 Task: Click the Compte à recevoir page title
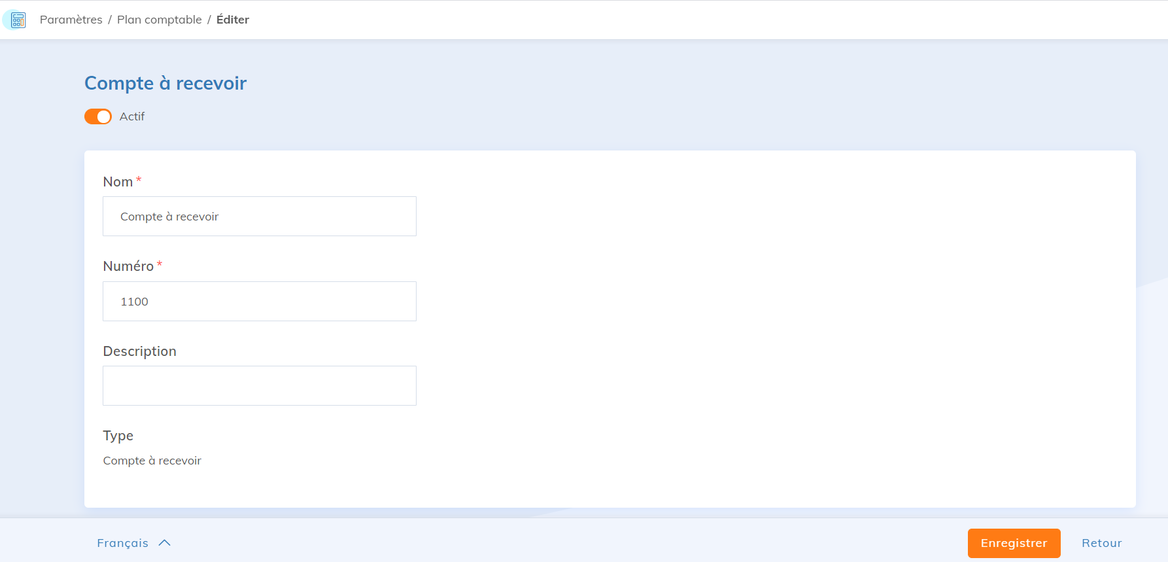tap(165, 83)
